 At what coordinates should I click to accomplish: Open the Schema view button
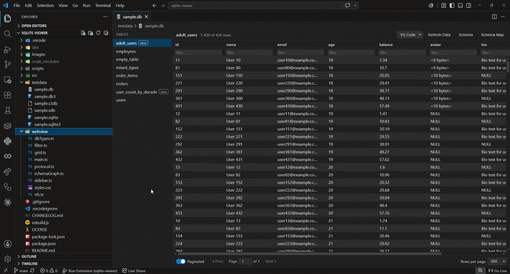[465, 35]
